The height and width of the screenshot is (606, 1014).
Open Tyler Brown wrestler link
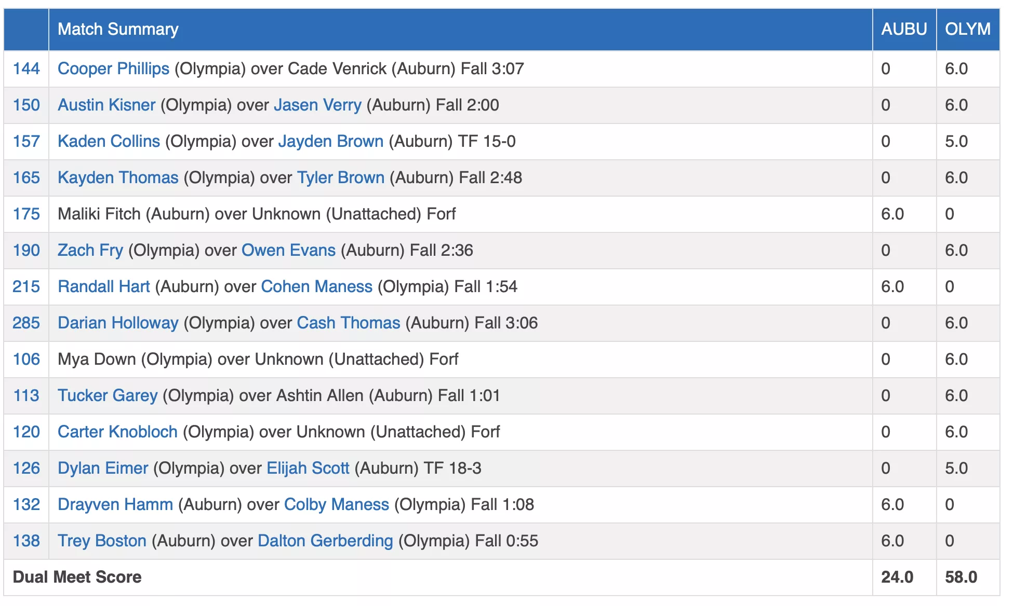pos(341,177)
